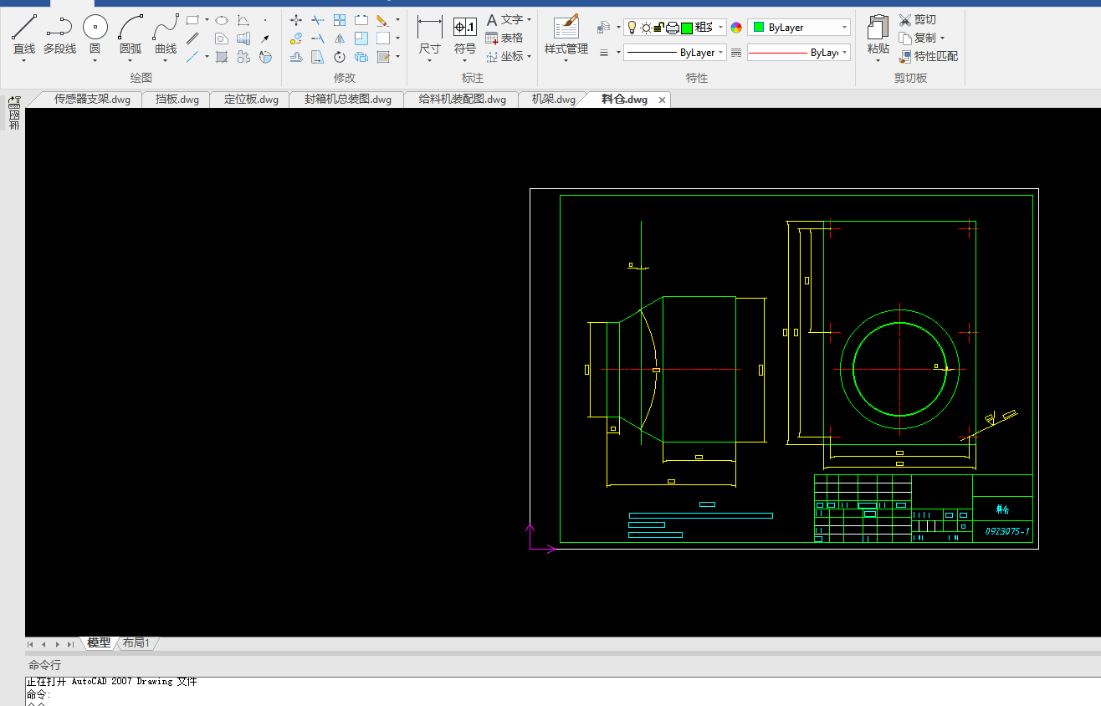Image resolution: width=1101 pixels, height=706 pixels.
Task: Open the ByLayer color dropdown
Action: coord(844,28)
